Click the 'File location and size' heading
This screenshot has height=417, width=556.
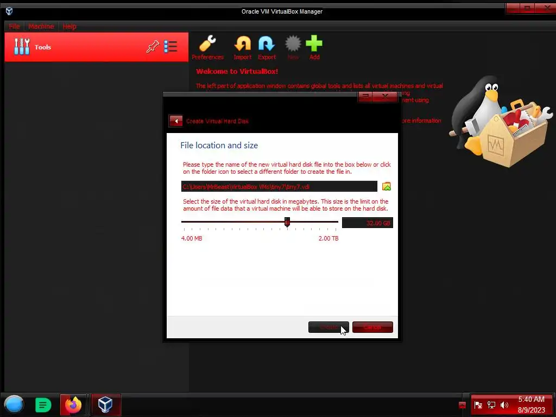(x=219, y=145)
